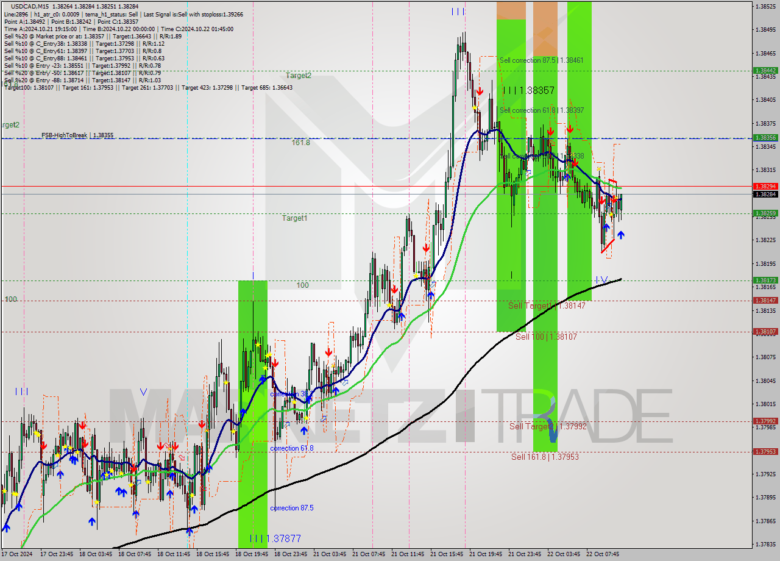Click green price tag 1.38259 on axis
The width and height of the screenshot is (780, 561).
[765, 213]
